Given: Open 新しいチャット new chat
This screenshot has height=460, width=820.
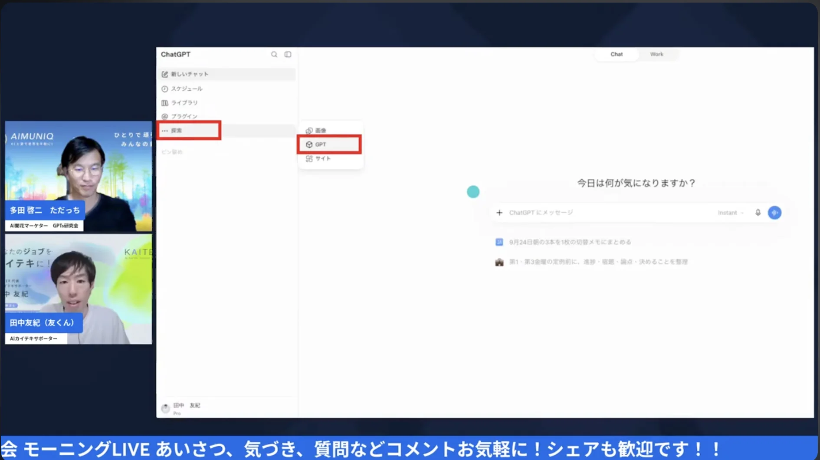Looking at the screenshot, I should click(x=226, y=74).
